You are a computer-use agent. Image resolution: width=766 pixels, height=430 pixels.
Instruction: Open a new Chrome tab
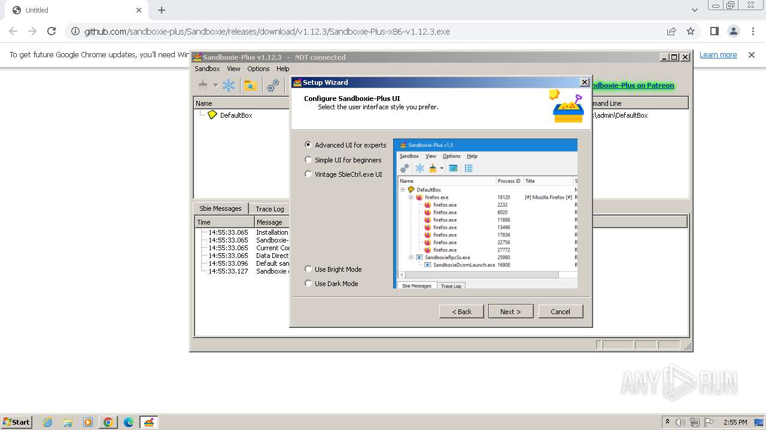pos(162,10)
